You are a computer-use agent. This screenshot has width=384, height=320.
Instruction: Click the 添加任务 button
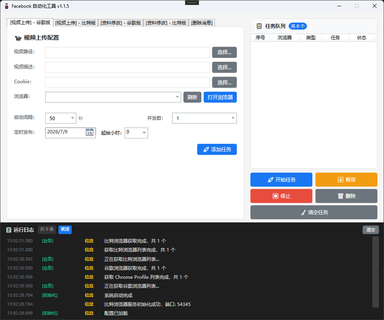tap(217, 149)
